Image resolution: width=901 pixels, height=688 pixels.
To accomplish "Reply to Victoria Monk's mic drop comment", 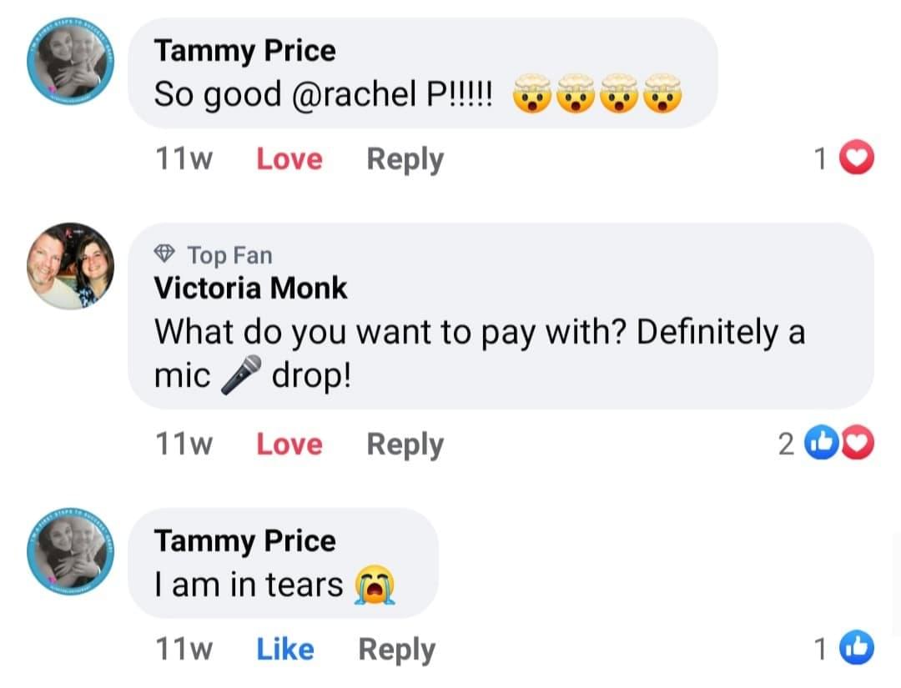I will [x=405, y=444].
